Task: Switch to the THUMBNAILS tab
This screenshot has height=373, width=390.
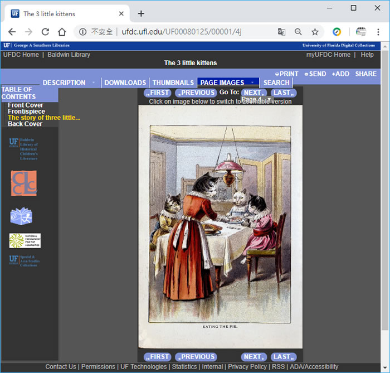Action: pos(173,83)
